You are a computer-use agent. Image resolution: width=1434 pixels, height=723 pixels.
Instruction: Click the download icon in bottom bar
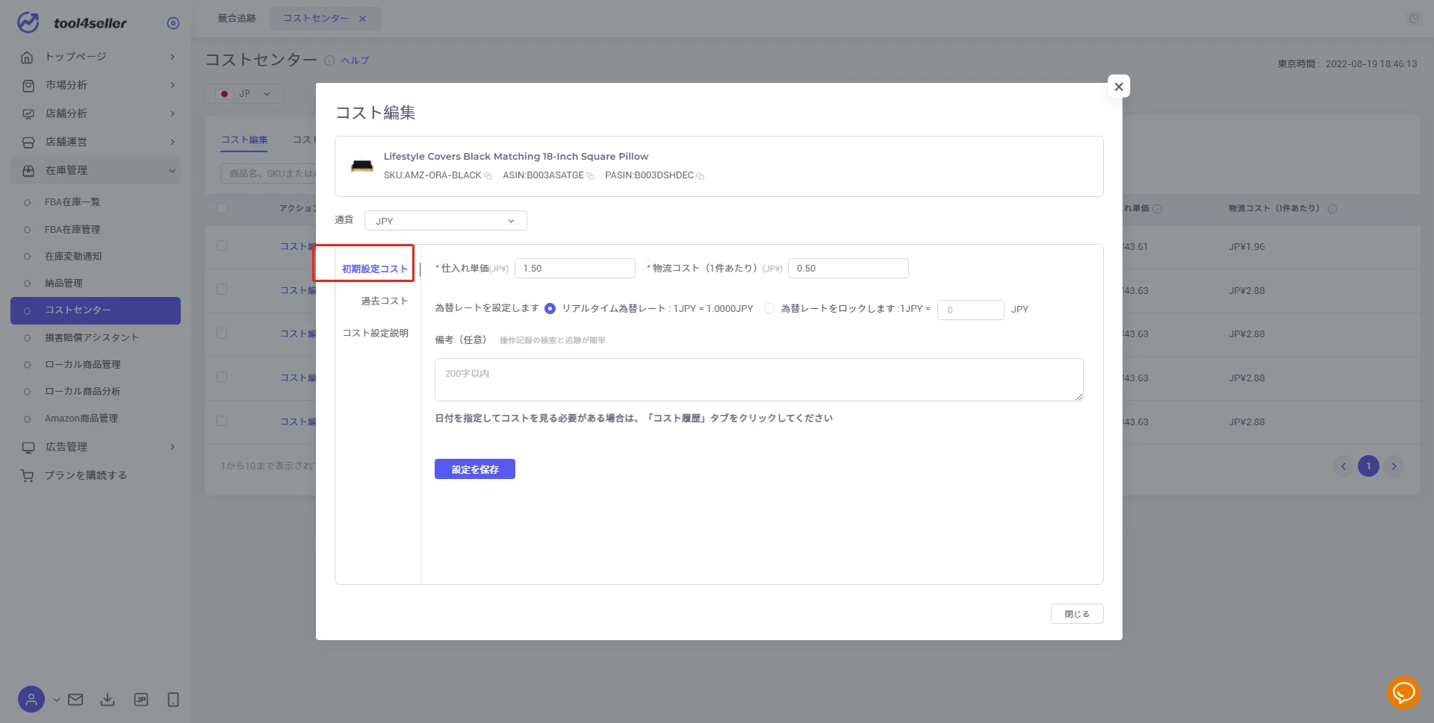click(x=108, y=699)
